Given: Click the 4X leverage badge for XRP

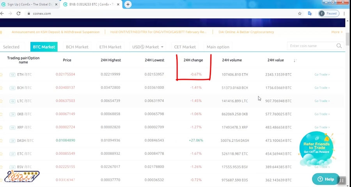Looking at the screenshot, I should point(12,127).
